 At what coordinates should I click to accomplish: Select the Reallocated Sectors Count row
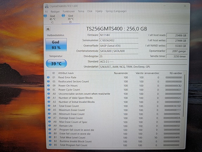click(115, 81)
